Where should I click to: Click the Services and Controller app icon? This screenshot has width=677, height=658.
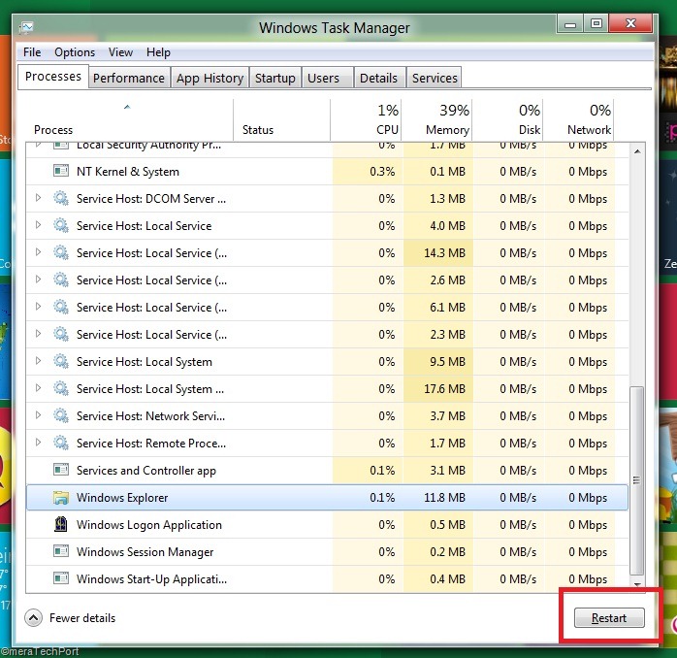61,470
